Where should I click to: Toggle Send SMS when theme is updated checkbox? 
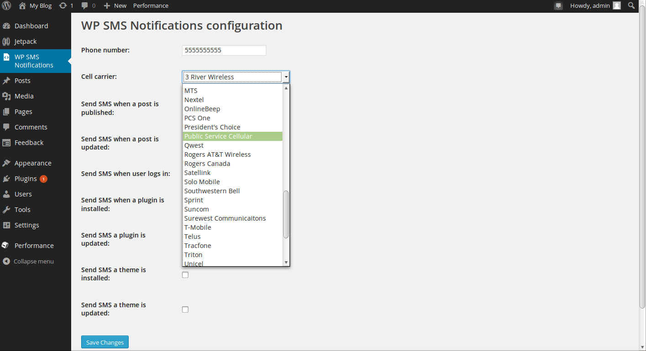click(x=185, y=310)
